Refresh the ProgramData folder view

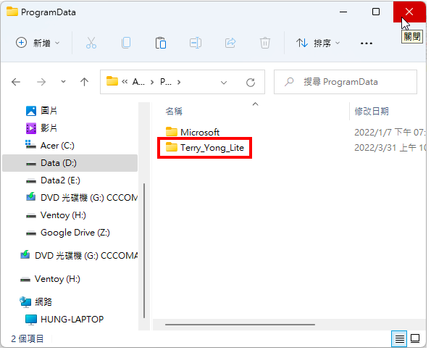(x=251, y=82)
